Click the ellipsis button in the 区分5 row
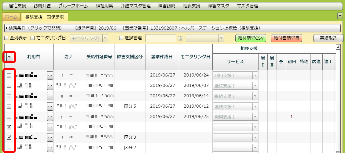Viewport: 345px width, 153px height. (50, 106)
